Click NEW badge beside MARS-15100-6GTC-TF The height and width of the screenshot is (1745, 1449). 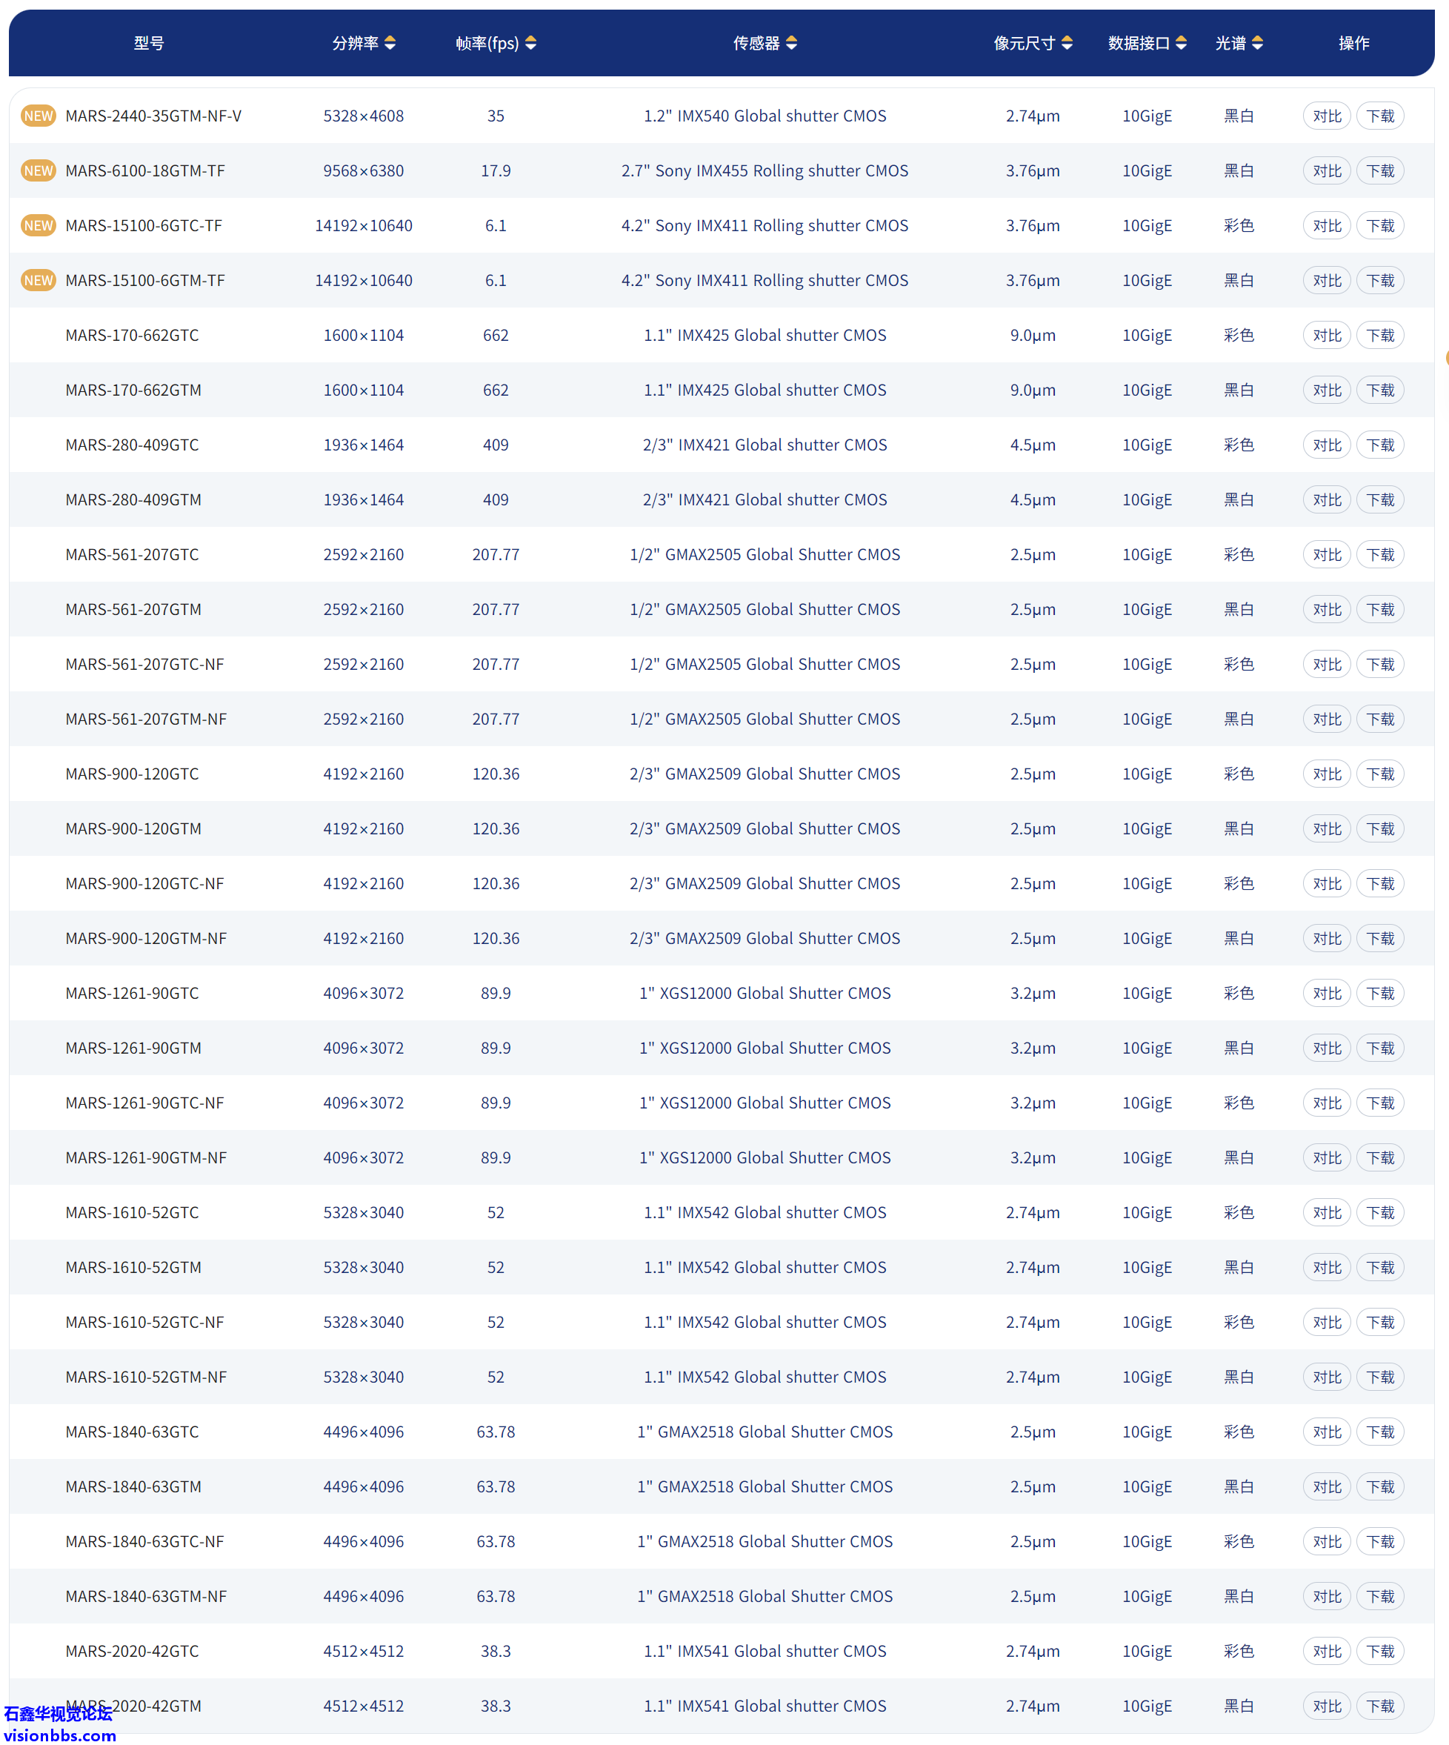(39, 225)
